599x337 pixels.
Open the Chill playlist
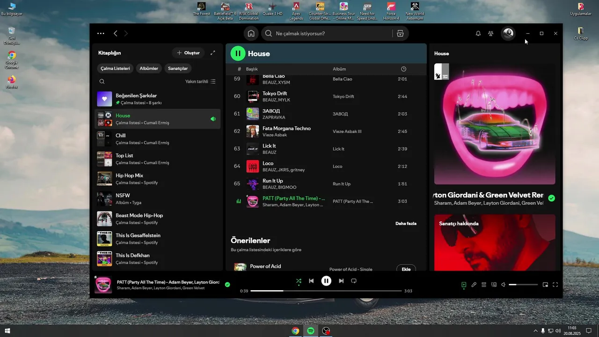point(157,139)
